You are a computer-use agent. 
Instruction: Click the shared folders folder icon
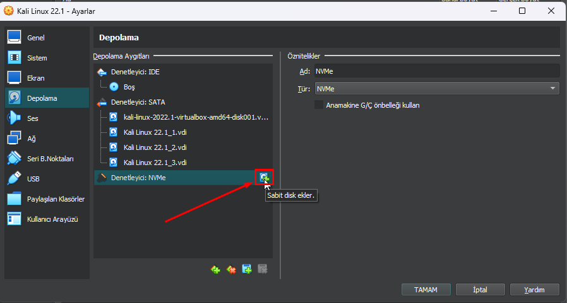[14, 199]
